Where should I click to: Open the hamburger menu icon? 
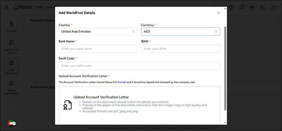[x=7, y=7]
